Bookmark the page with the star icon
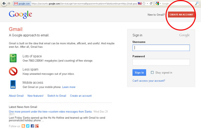 144,3
